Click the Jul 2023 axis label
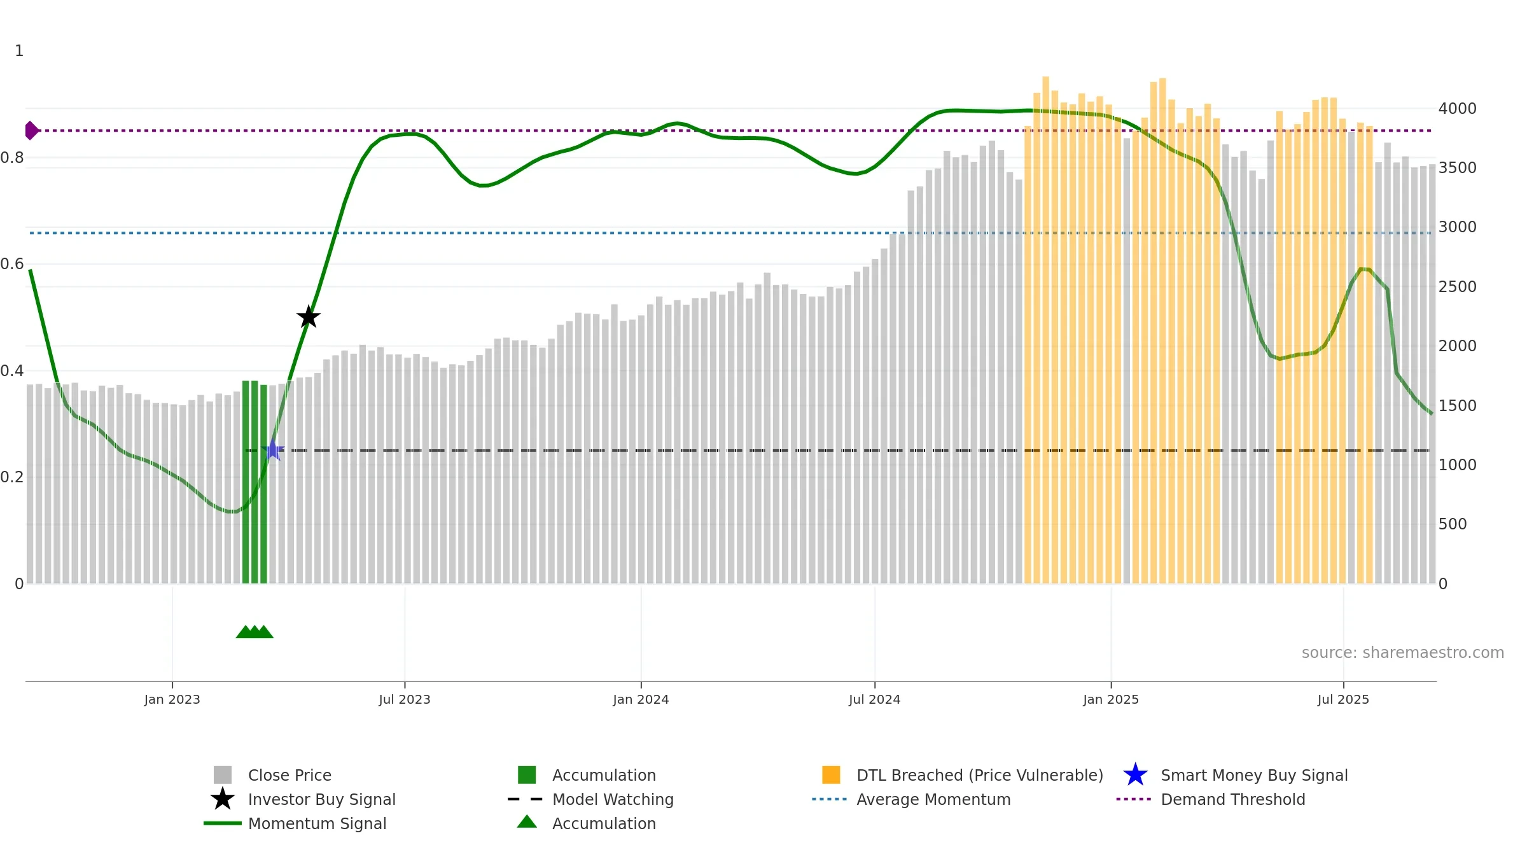This screenshot has width=1527, height=859. (405, 699)
